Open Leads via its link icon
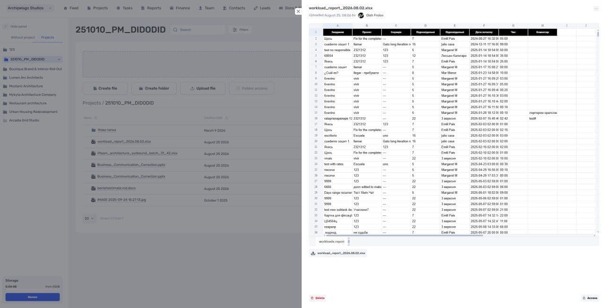The height and width of the screenshot is (308, 605). (x=256, y=8)
